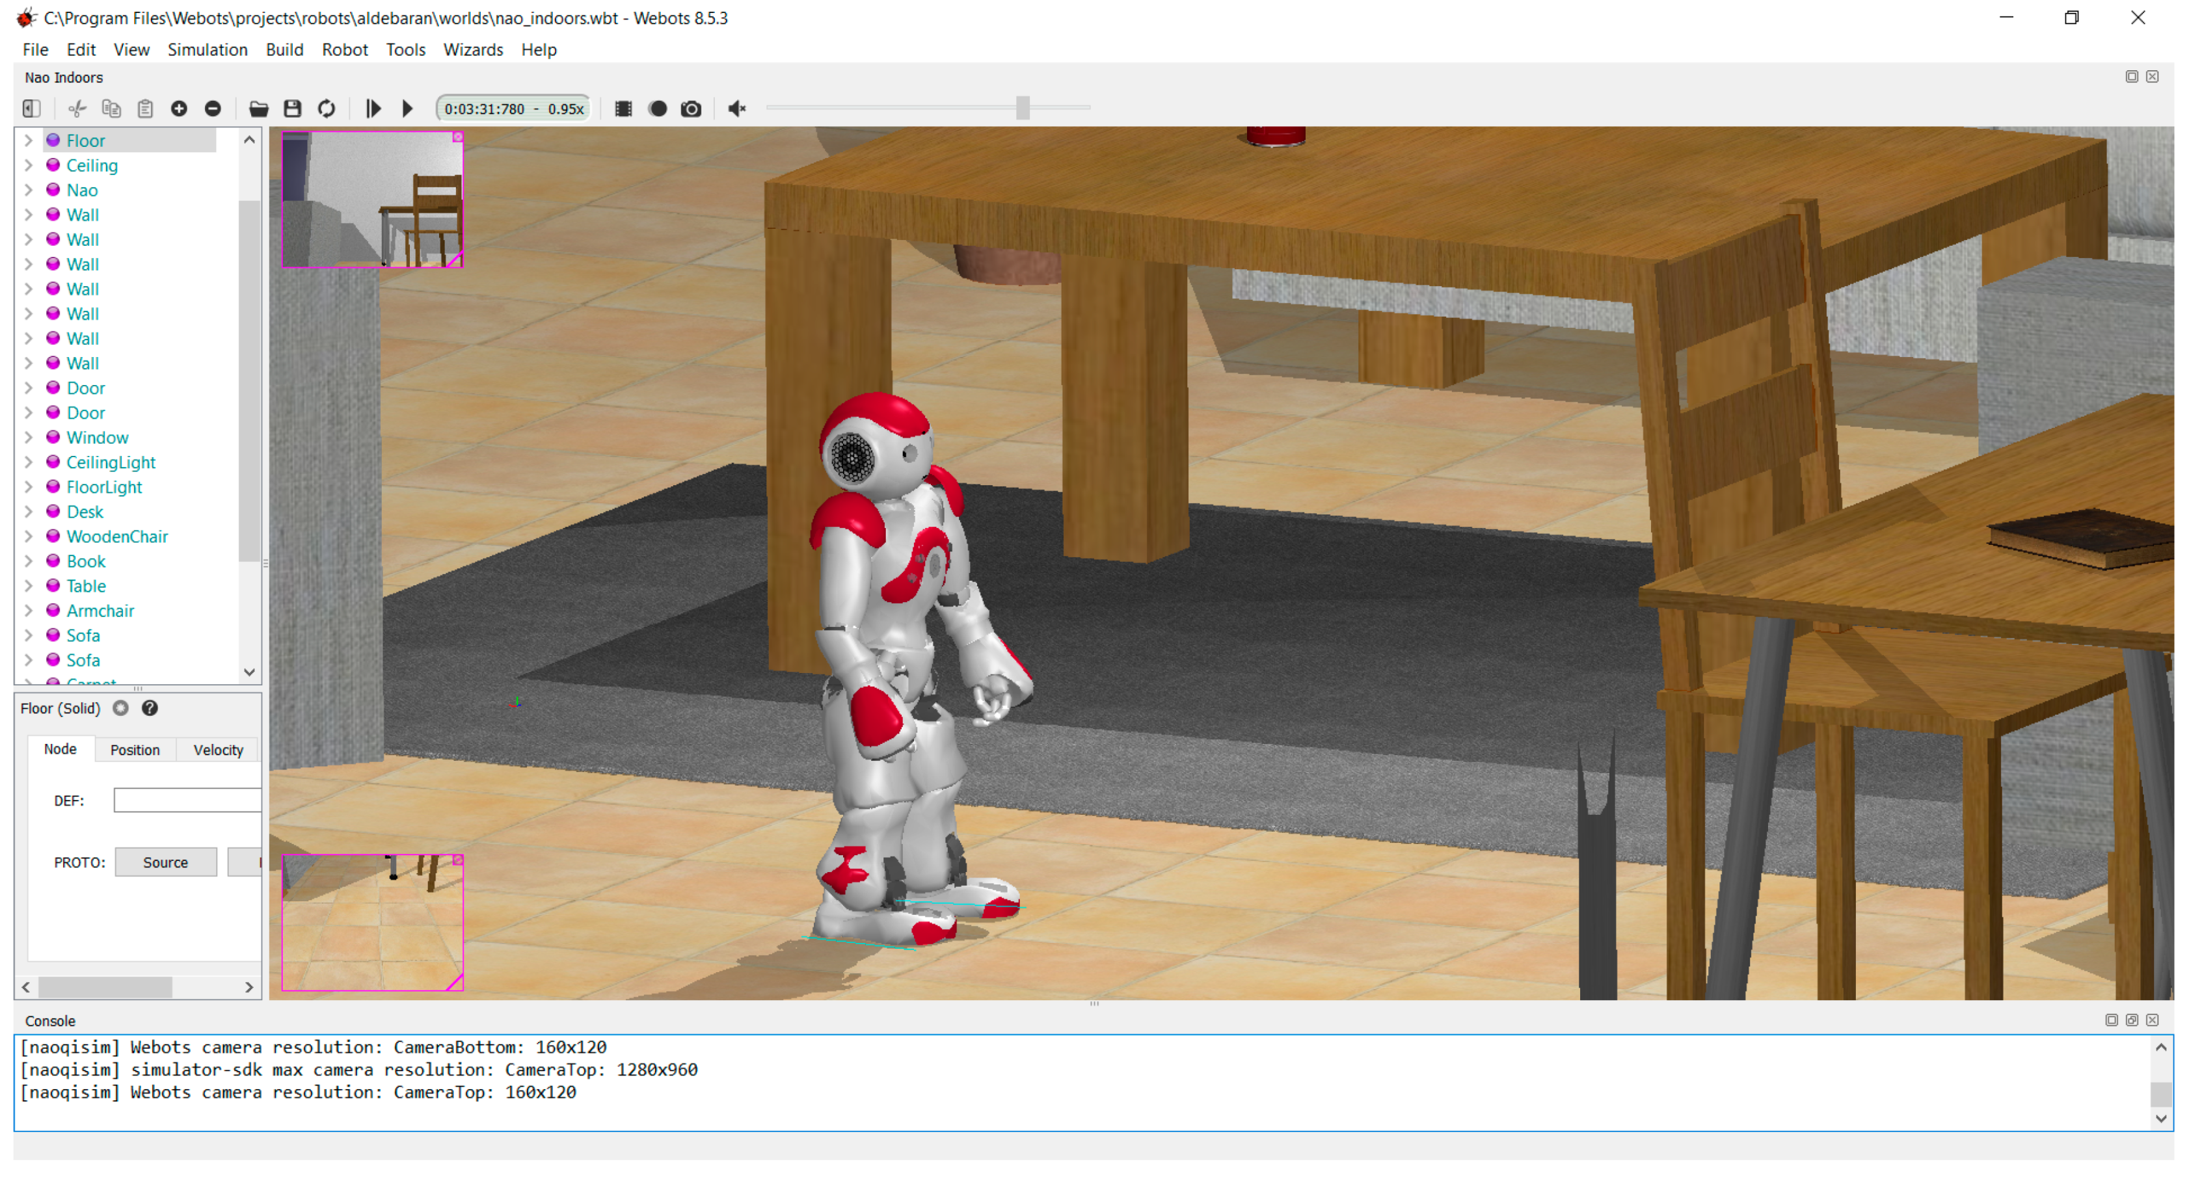Click the Floor node help question mark
Image resolution: width=2189 pixels, height=1177 pixels.
[150, 708]
